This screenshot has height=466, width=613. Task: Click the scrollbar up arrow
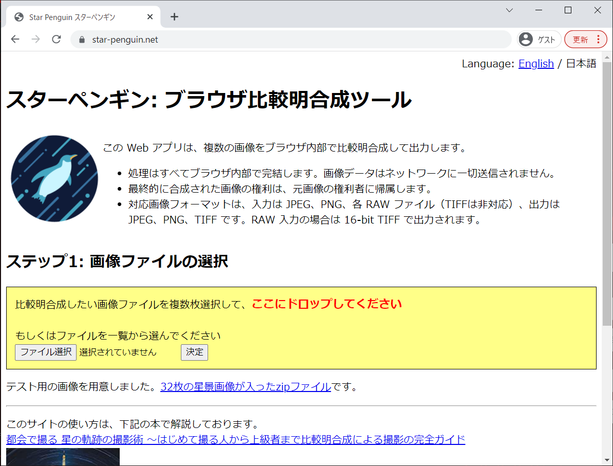[607, 57]
